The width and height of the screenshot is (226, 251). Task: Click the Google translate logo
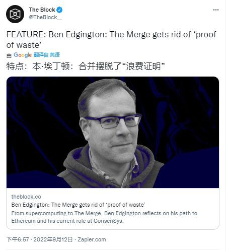[x=23, y=55]
